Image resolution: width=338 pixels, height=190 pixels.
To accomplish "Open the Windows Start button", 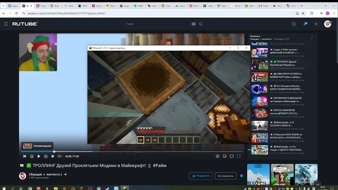I will point(4,188).
